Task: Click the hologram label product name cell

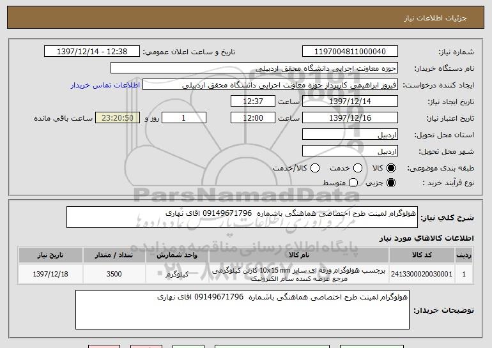Action: coord(299,275)
